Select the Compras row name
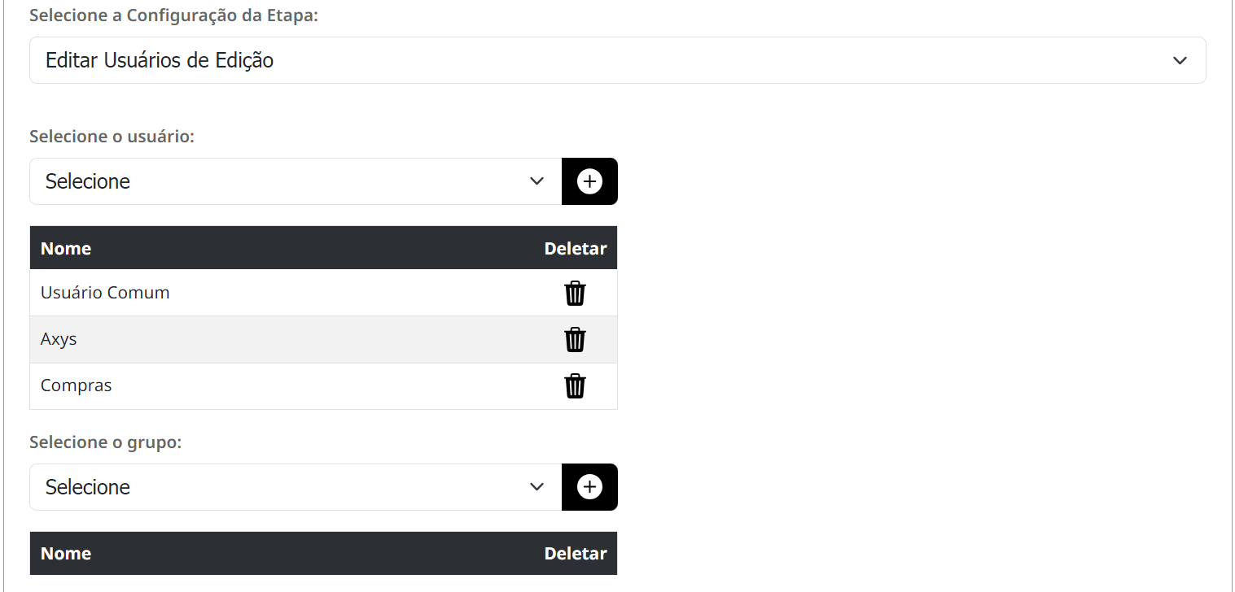The height and width of the screenshot is (592, 1235). pos(76,385)
